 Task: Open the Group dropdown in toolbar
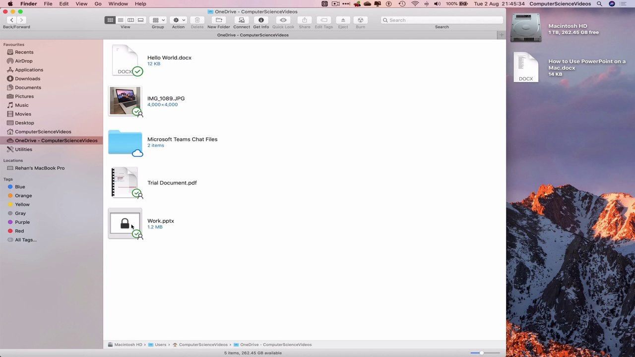(158, 20)
